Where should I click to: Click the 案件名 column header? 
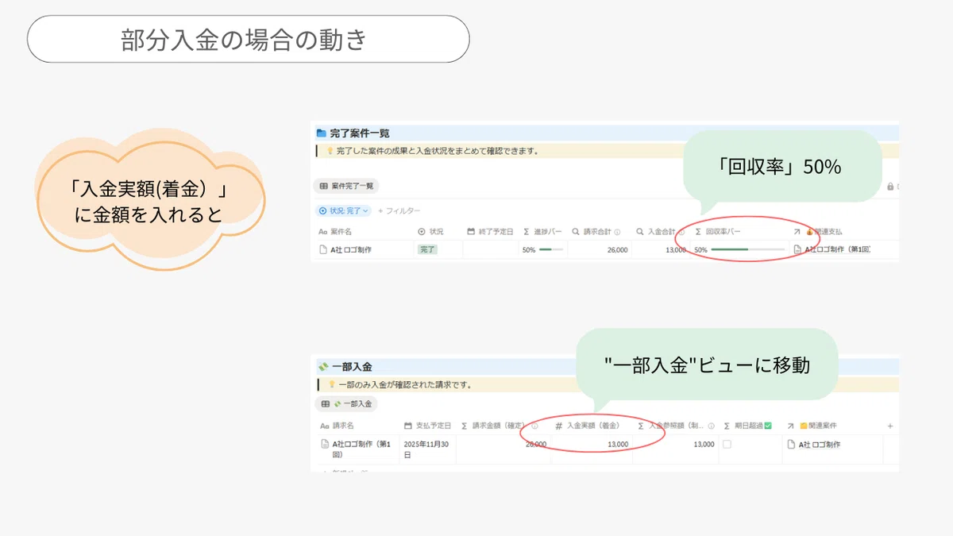pyautogui.click(x=335, y=232)
